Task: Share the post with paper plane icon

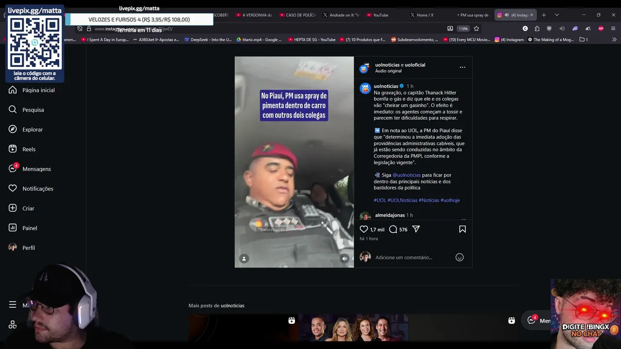Action: point(416,229)
